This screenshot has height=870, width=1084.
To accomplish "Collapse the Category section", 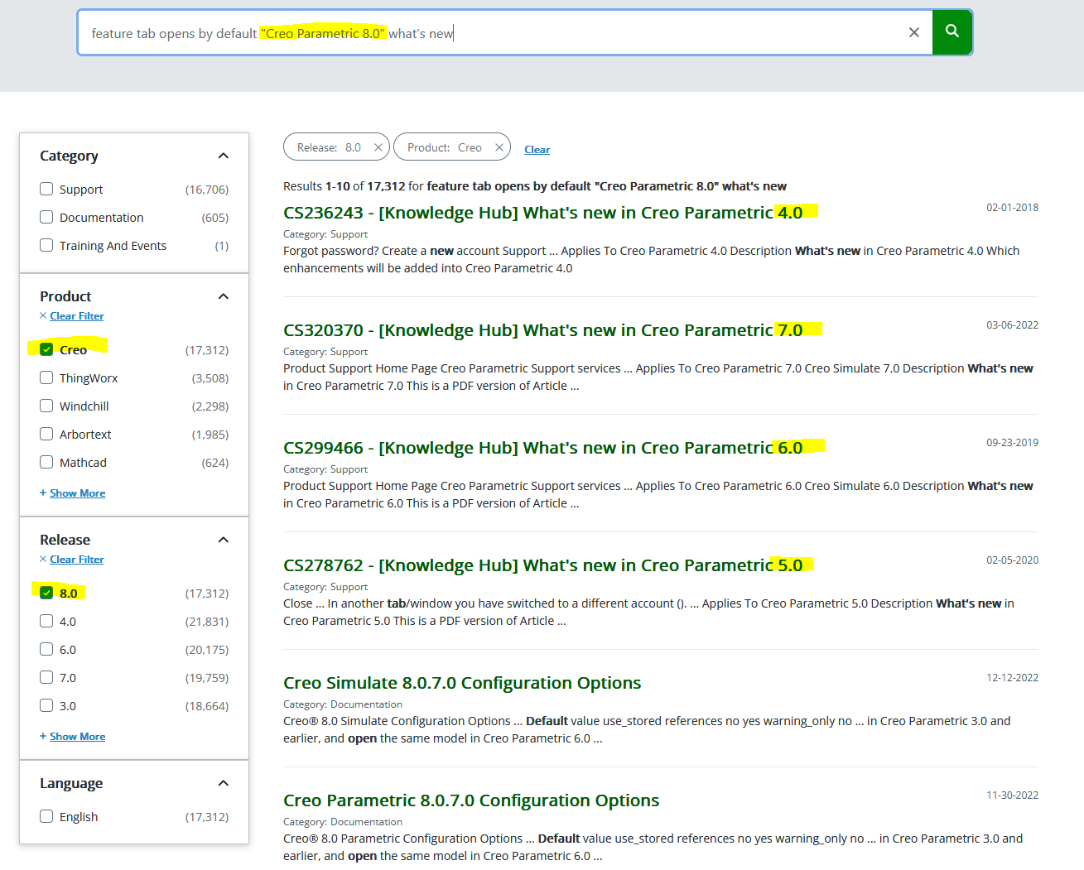I will pos(223,155).
